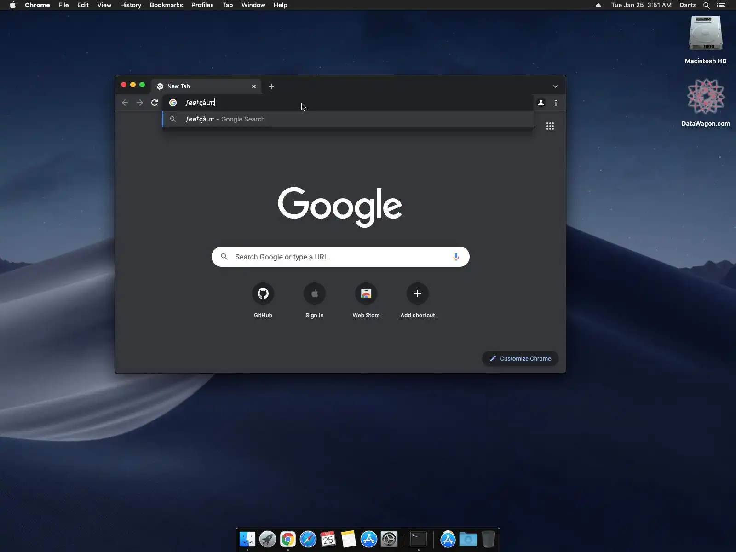The height and width of the screenshot is (552, 736).
Task: Open the Chrome three-dot menu
Action: 556,103
